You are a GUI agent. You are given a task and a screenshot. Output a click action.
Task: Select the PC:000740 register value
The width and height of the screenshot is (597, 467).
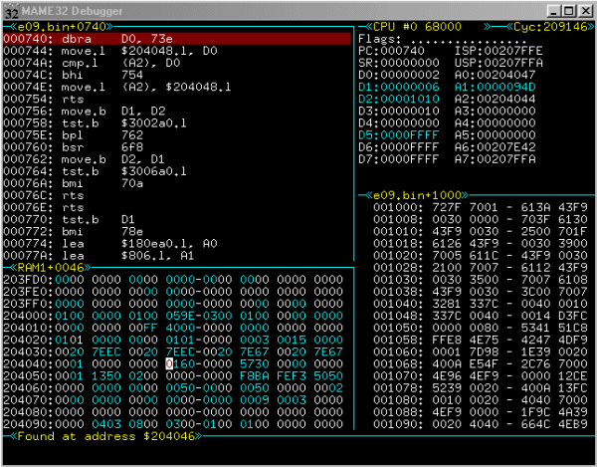(388, 48)
